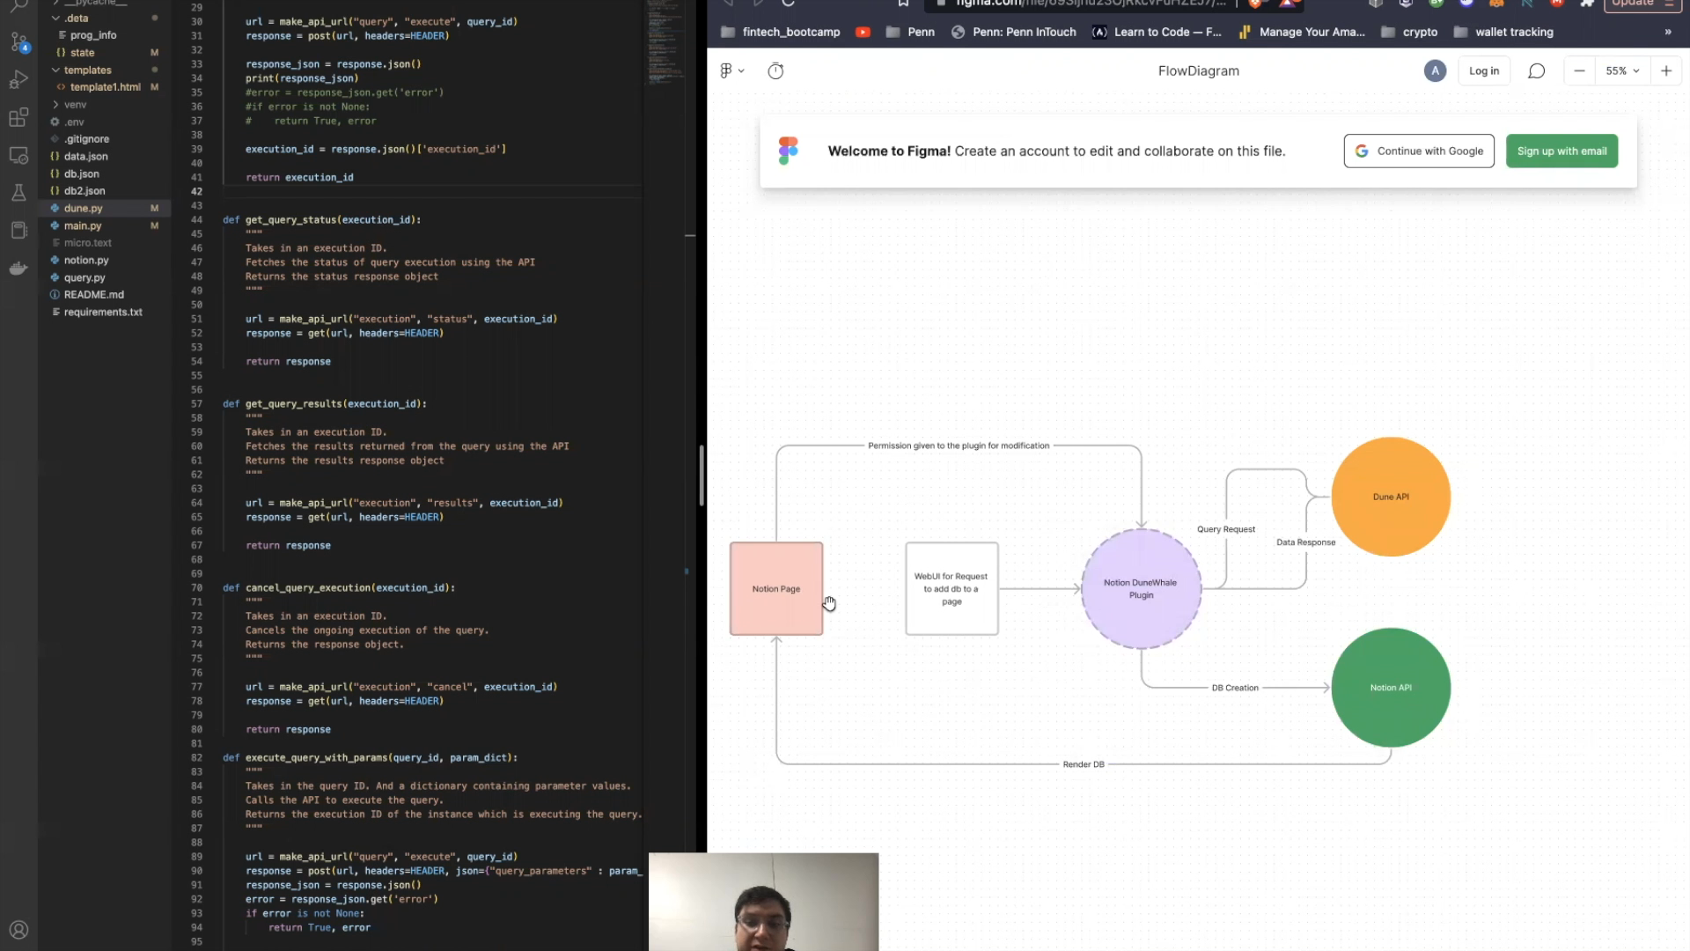Select WebUI for Request box

tap(952, 588)
